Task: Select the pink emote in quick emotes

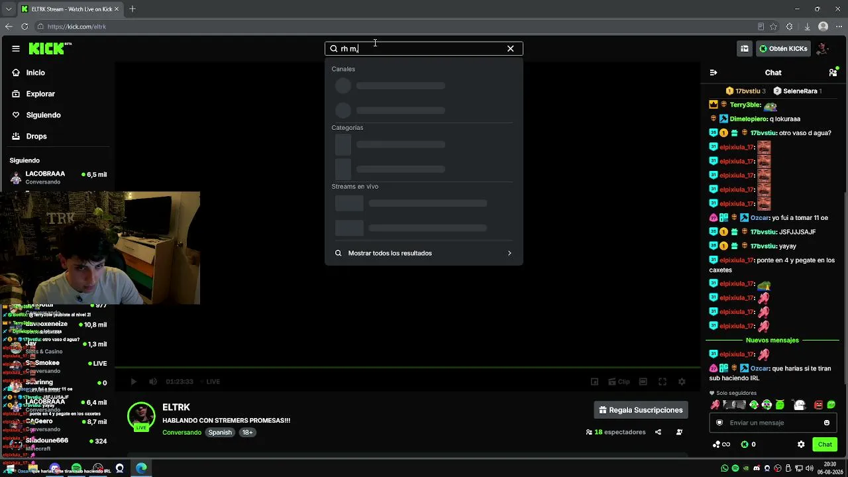Action: pyautogui.click(x=715, y=405)
